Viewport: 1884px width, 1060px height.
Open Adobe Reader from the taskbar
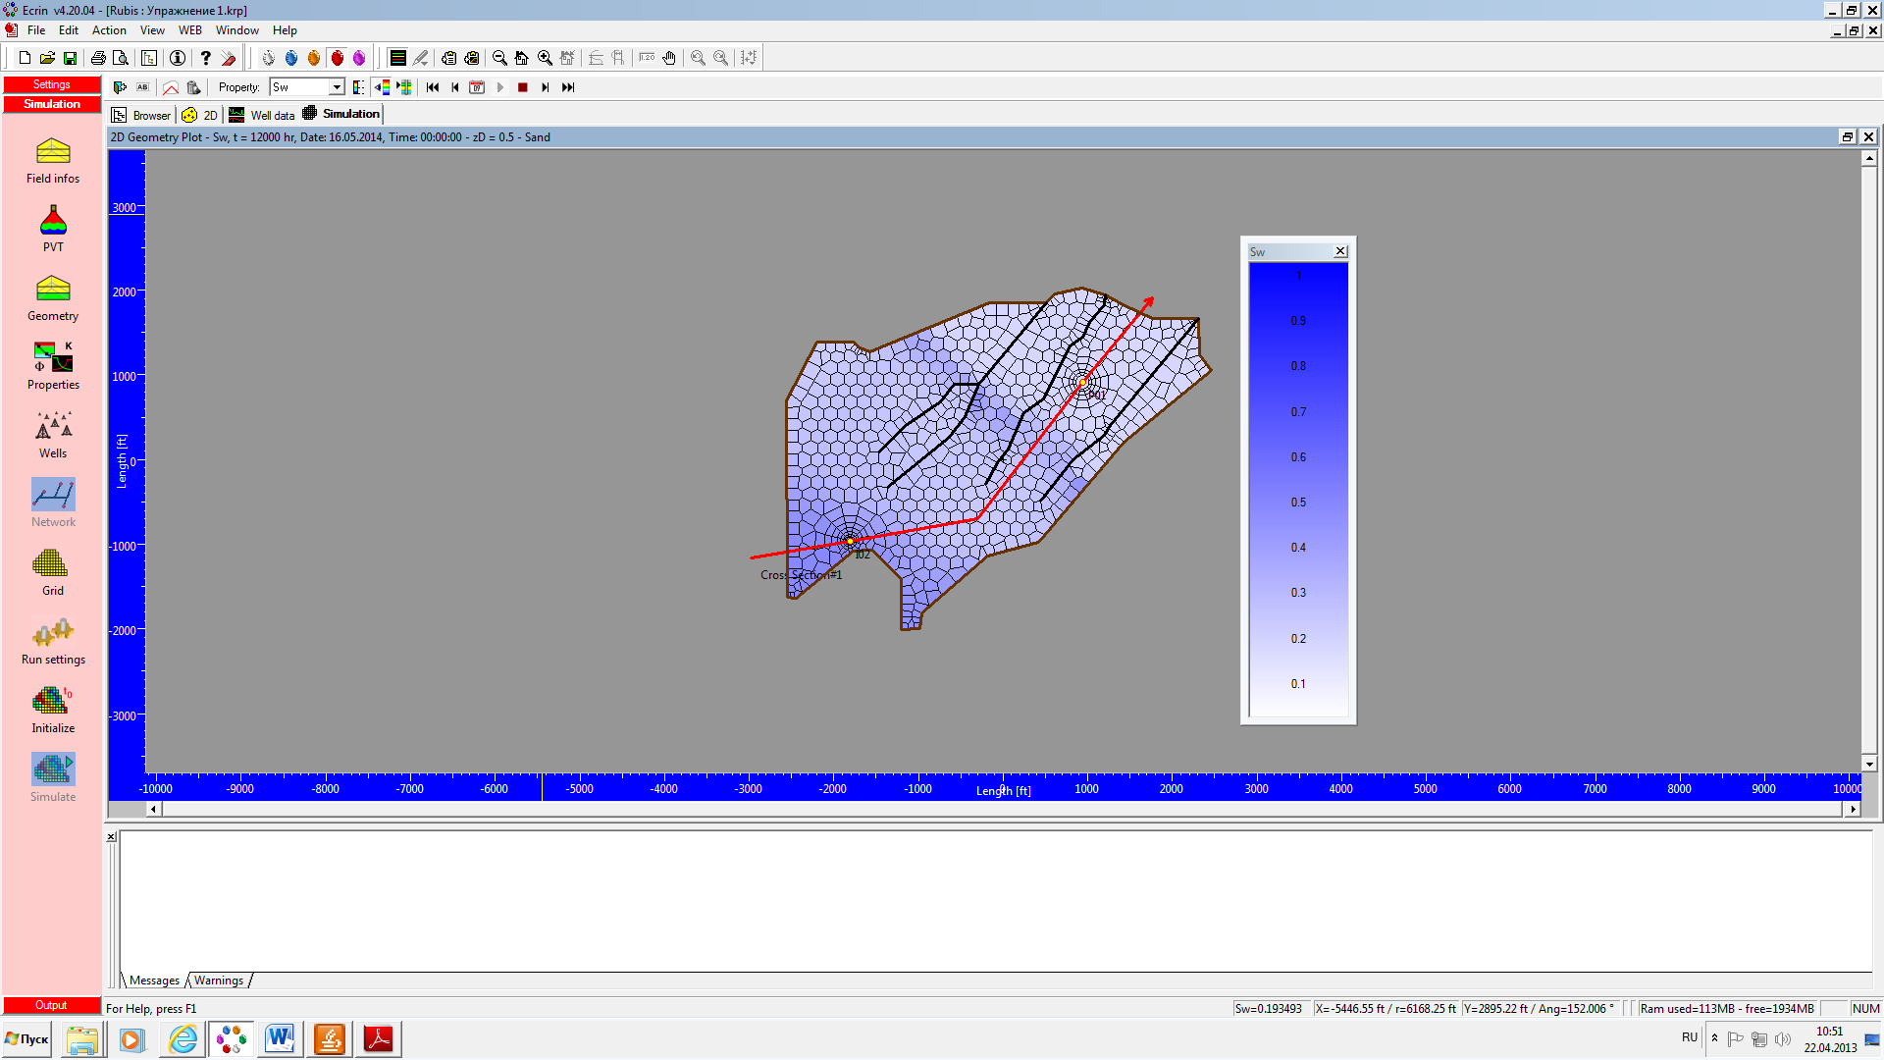pos(378,1039)
